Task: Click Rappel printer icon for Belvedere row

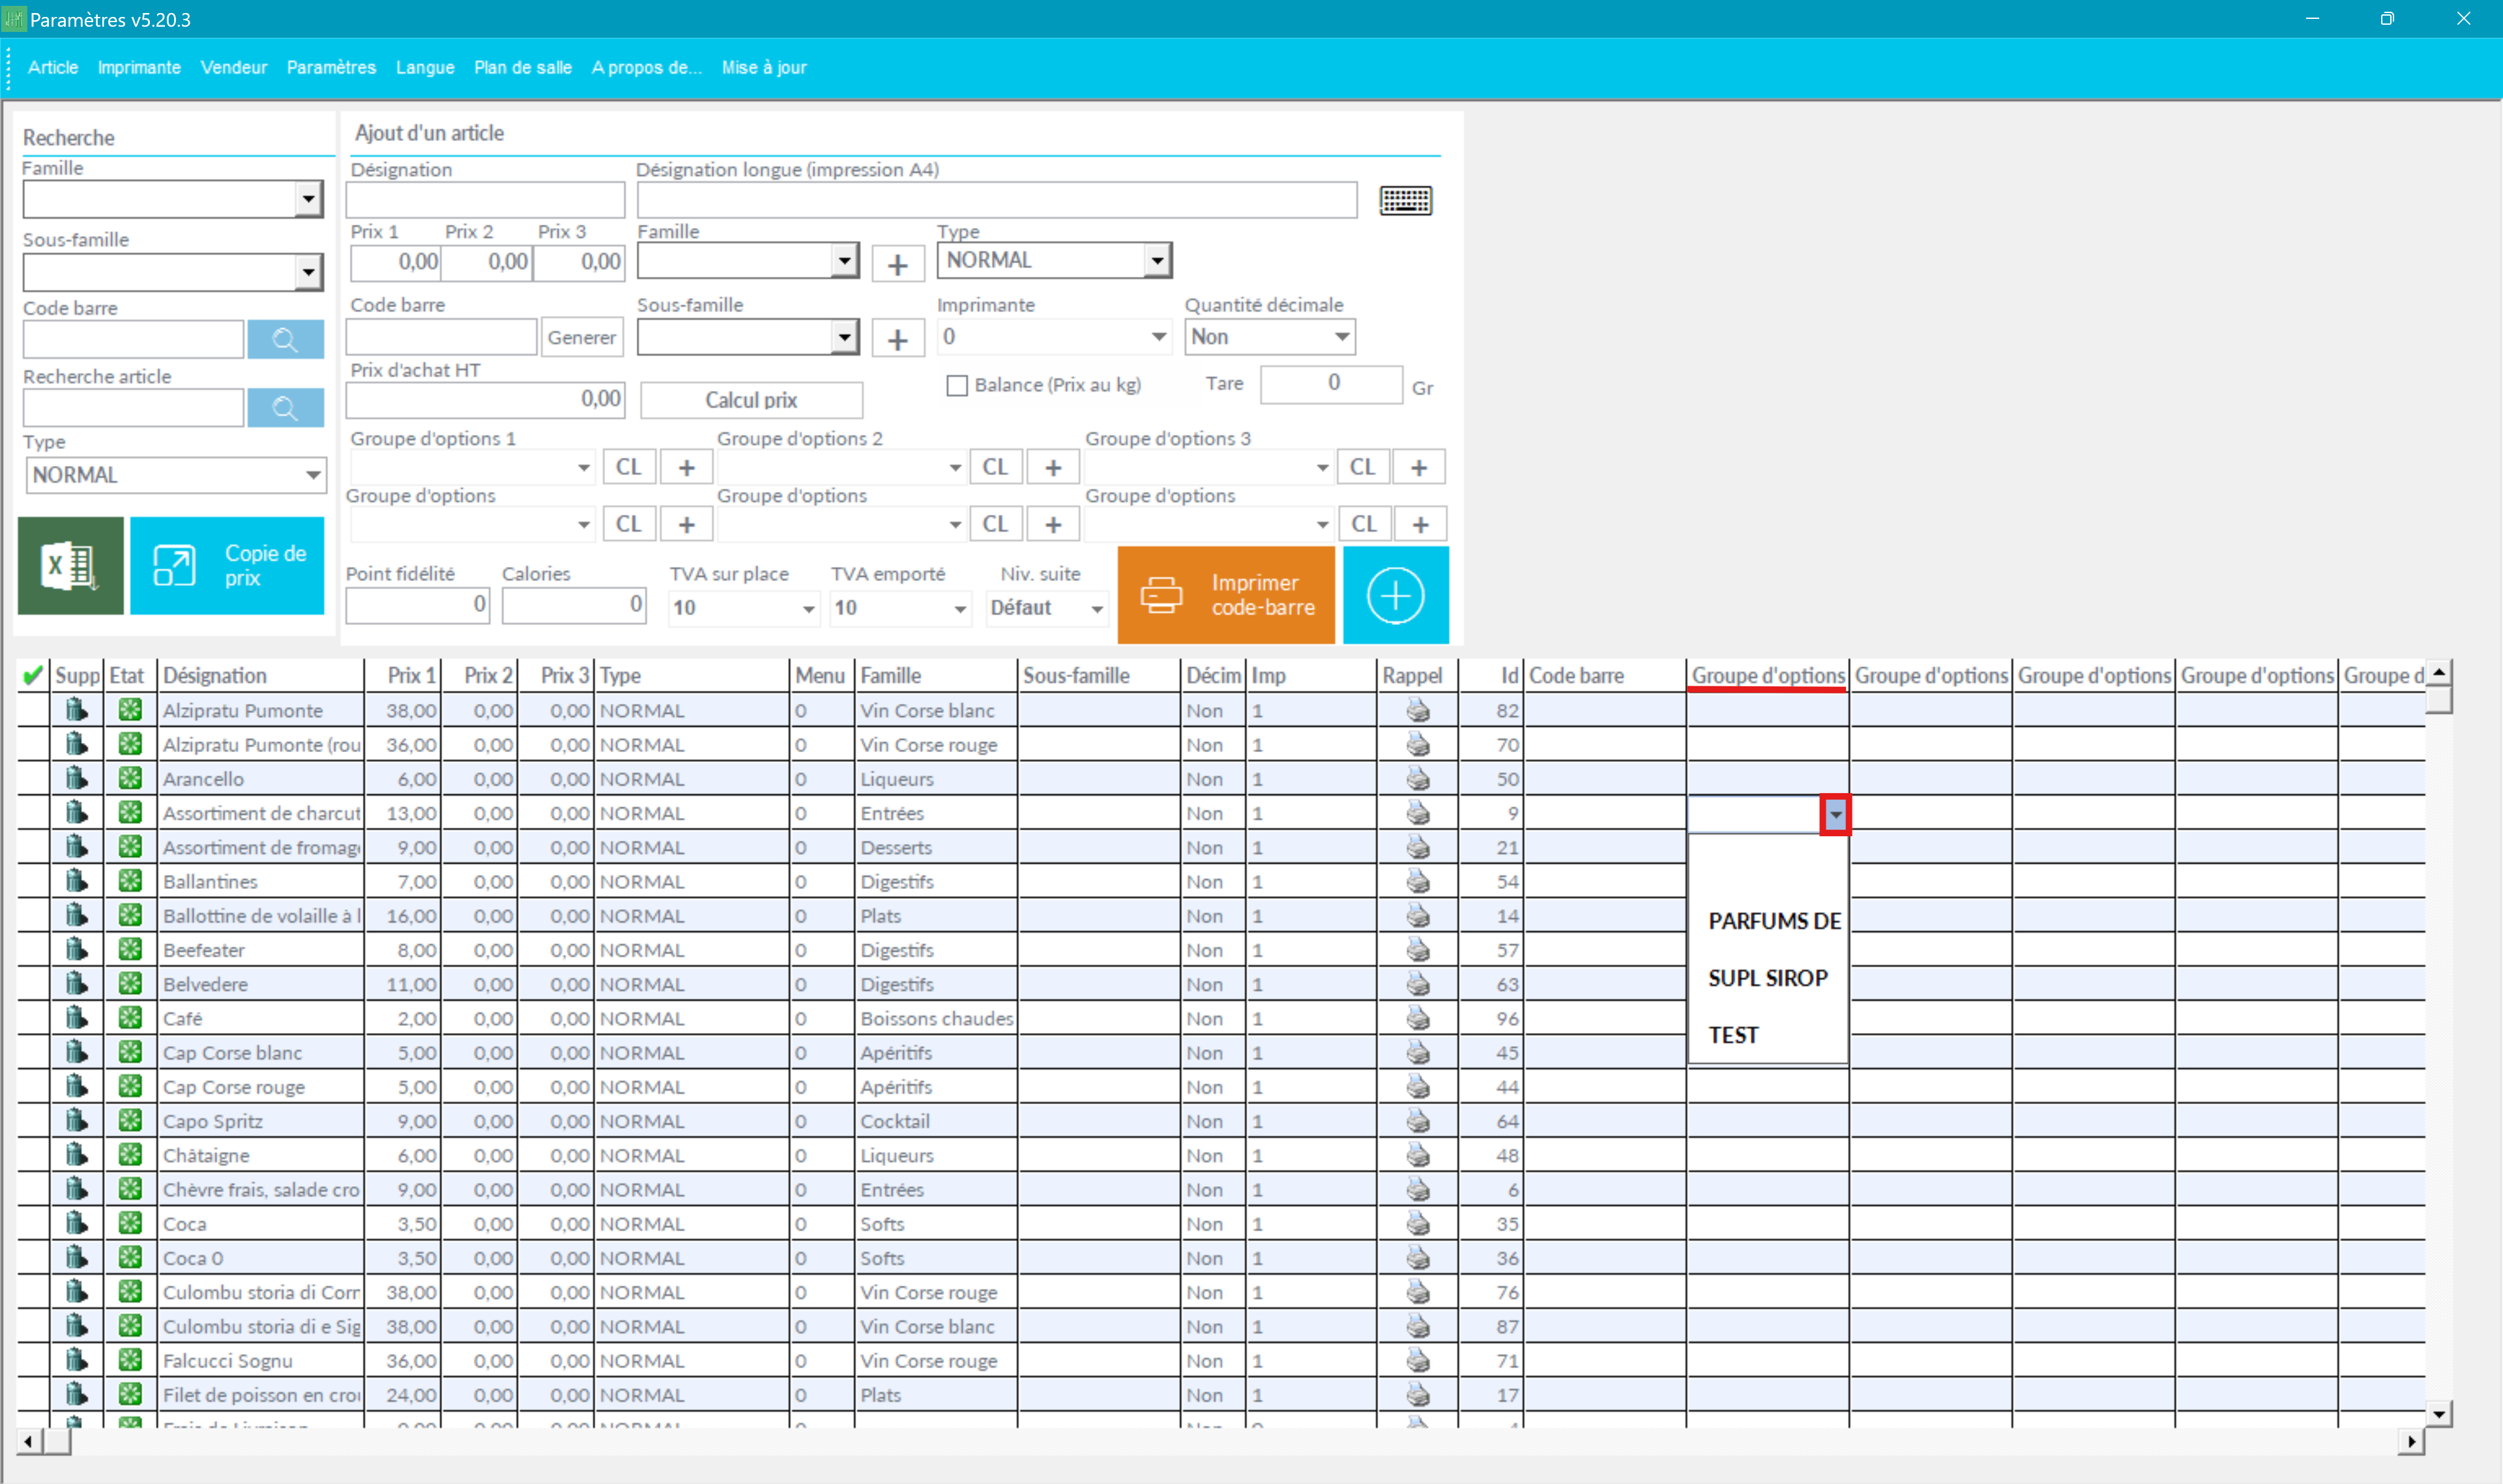Action: [x=1417, y=984]
